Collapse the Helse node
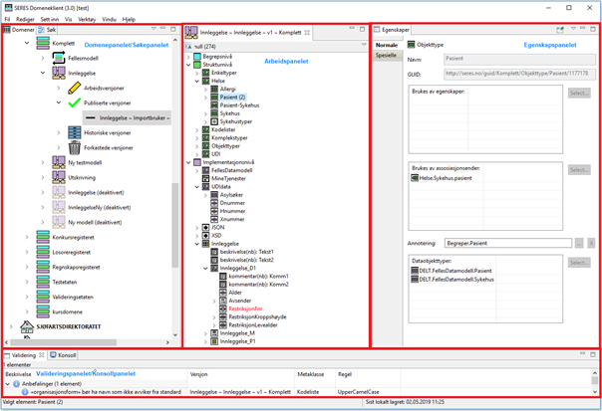 (197, 81)
